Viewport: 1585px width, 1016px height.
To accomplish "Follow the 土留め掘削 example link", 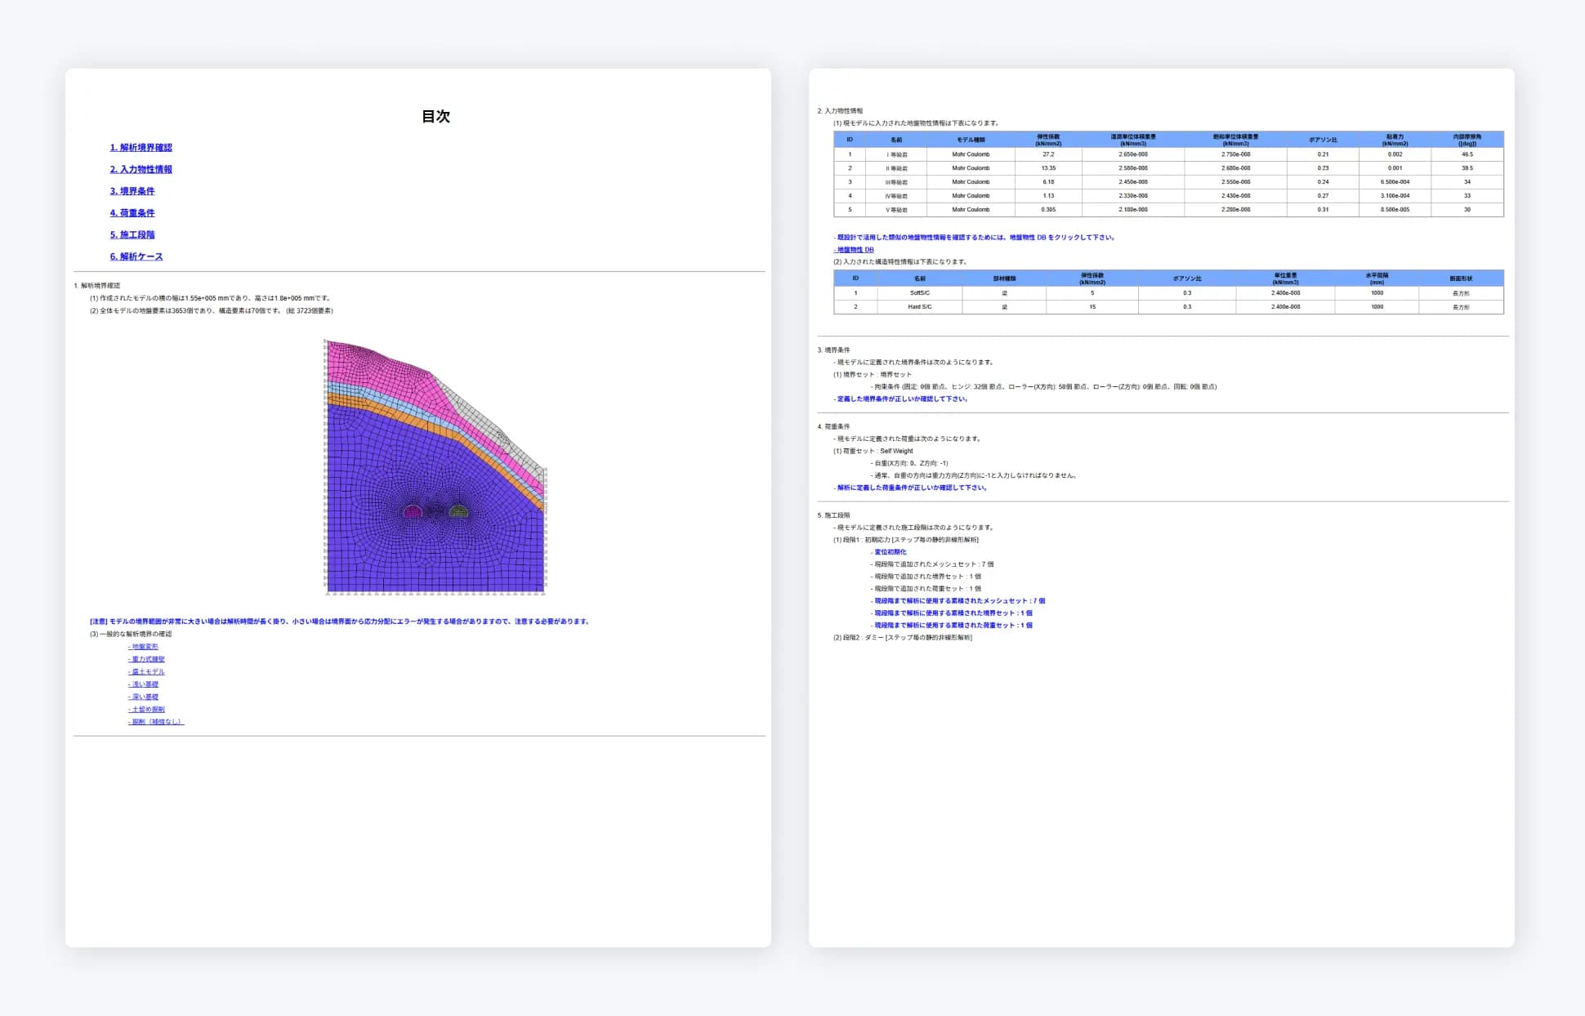I will pos(146,710).
